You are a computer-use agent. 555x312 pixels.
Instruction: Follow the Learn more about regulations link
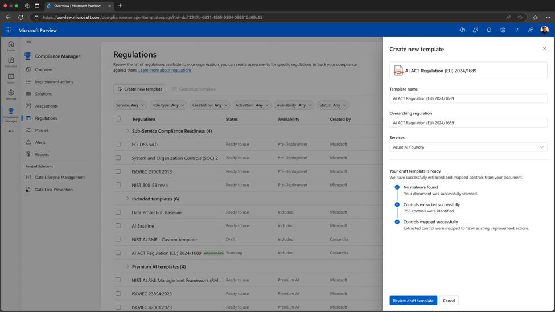(165, 71)
